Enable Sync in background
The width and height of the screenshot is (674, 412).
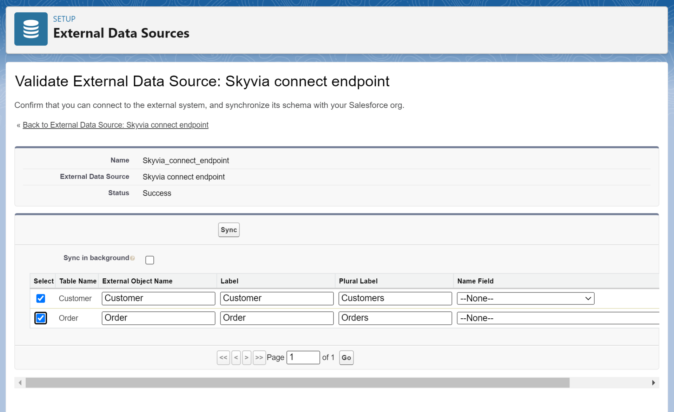(150, 260)
